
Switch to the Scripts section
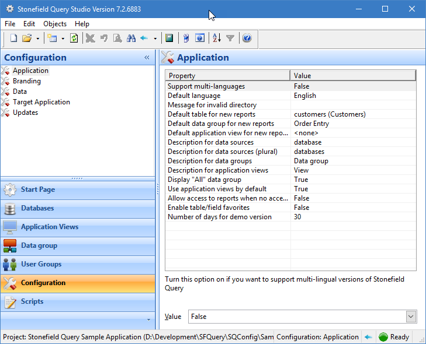32,301
